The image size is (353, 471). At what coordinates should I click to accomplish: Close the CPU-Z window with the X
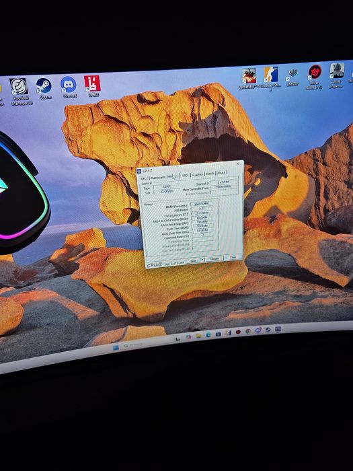click(238, 164)
